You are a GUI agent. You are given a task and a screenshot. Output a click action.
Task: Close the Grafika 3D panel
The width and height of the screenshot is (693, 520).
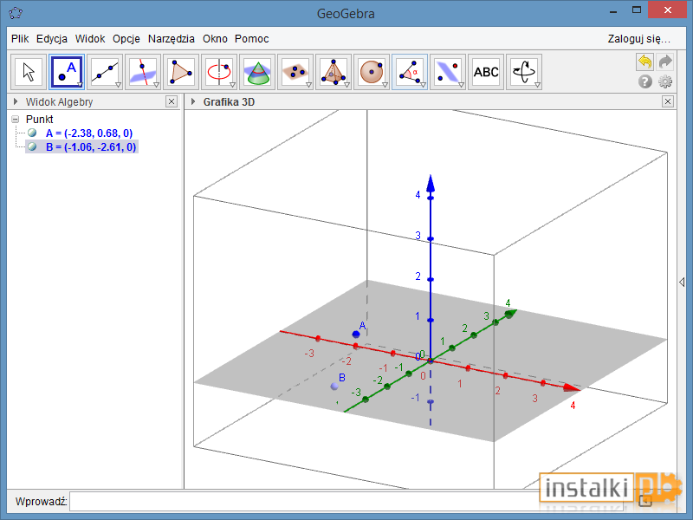coord(667,101)
